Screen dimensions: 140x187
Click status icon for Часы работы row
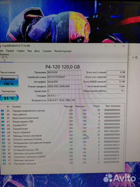(2, 115)
